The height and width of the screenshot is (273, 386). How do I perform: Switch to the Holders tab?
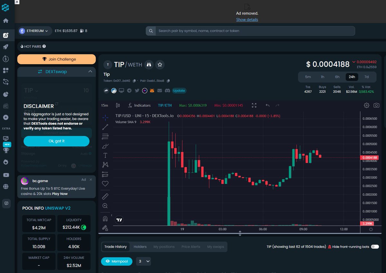coord(140,247)
